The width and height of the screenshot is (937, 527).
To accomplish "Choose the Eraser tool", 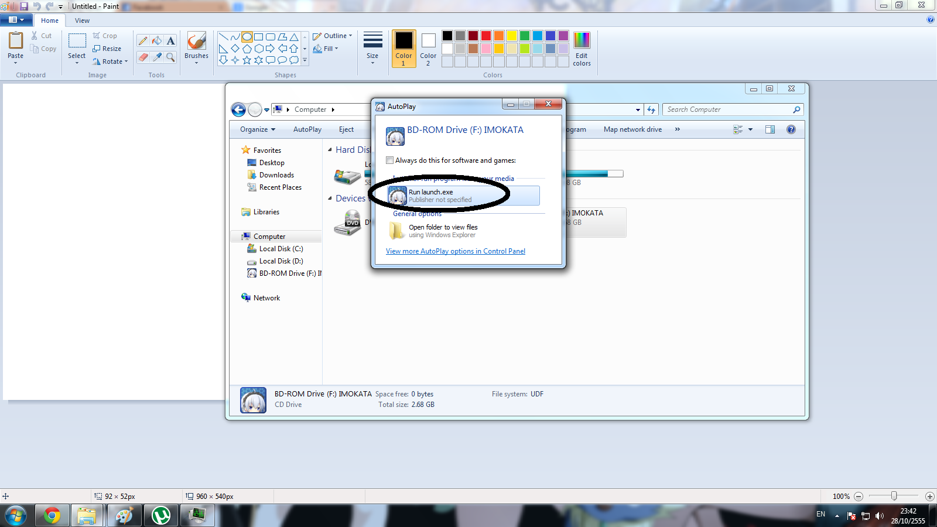I will click(143, 57).
